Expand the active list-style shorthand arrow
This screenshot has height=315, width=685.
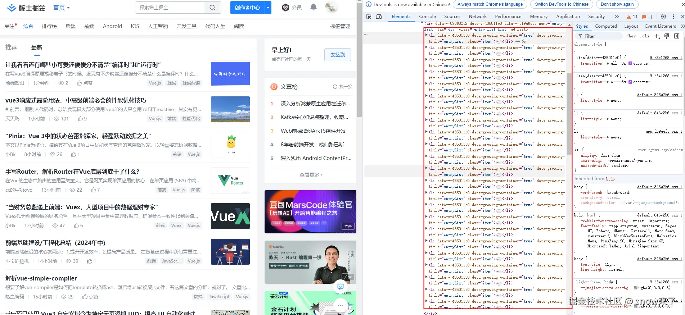(608, 101)
